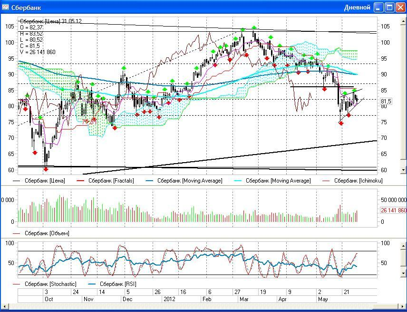407x312 pixels.
Task: Click the '14' date label on time axis
Action: pyautogui.click(x=102, y=292)
